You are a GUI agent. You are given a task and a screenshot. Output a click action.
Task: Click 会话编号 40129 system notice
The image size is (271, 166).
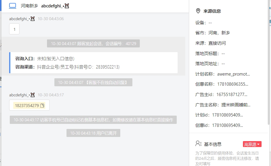[x=93, y=44]
